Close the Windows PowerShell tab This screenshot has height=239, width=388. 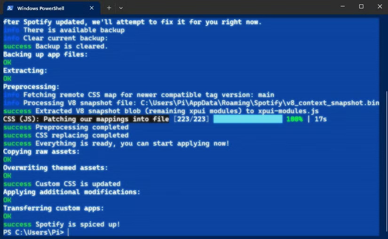pos(92,8)
